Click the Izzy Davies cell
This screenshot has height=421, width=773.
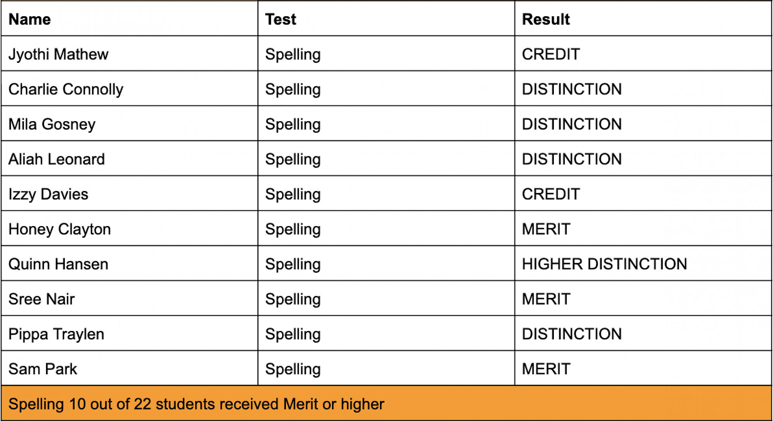click(x=48, y=194)
